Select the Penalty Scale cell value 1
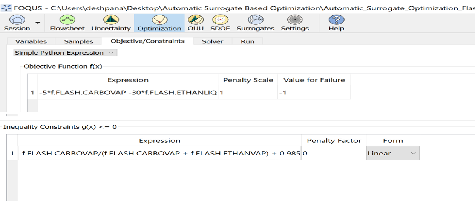475x201 pixels. click(248, 92)
